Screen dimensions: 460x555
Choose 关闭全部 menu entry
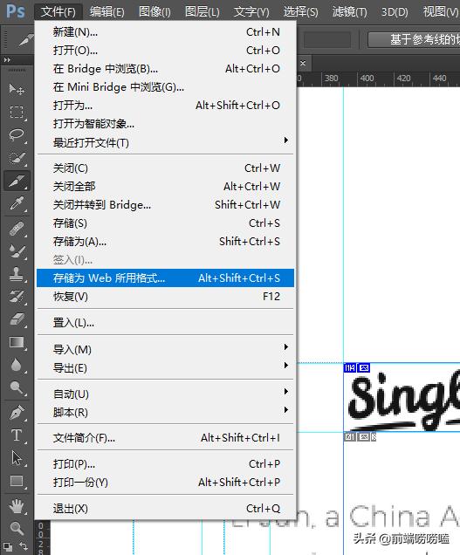click(x=165, y=187)
